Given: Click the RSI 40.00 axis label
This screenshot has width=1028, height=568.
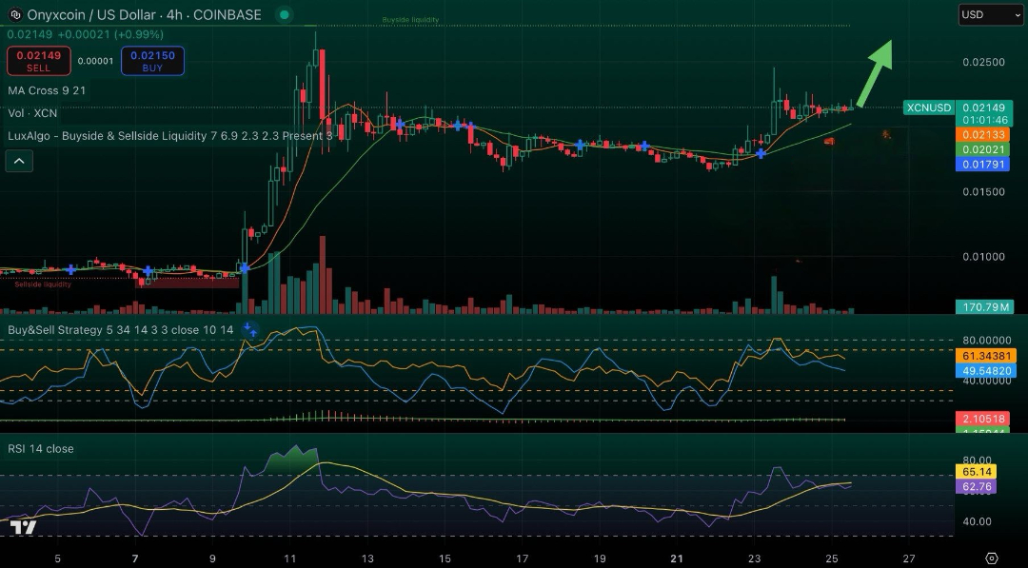Looking at the screenshot, I should click(x=977, y=522).
